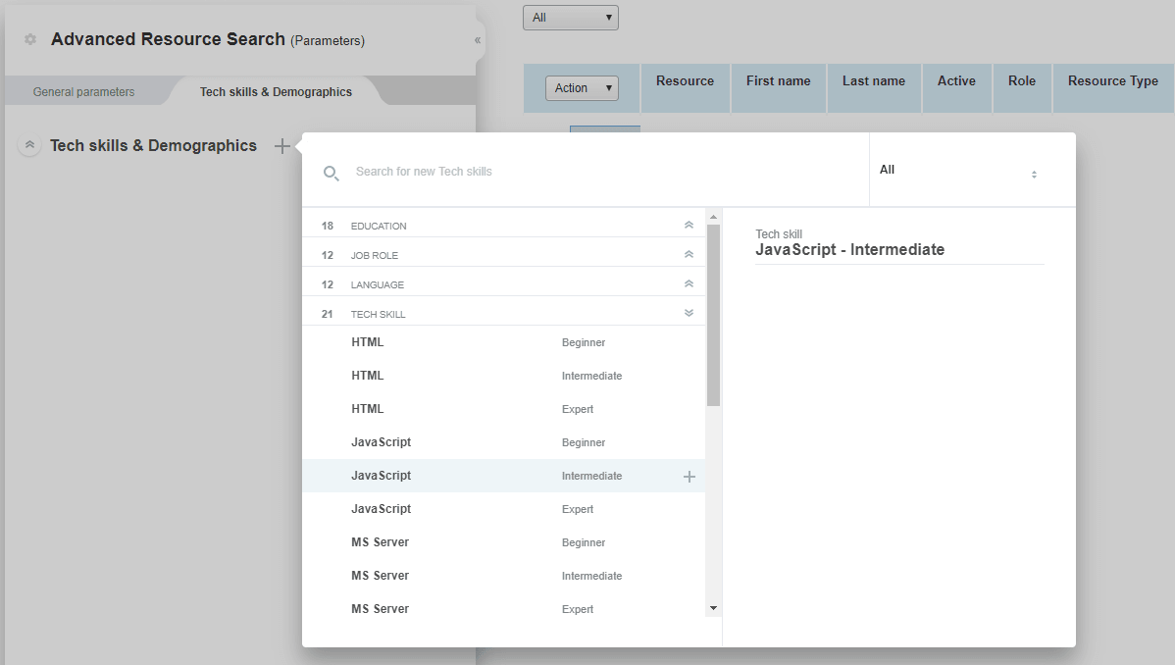Click the skills list scrollbar thumb
Screen dimensions: 1175x665
pyautogui.click(x=713, y=315)
